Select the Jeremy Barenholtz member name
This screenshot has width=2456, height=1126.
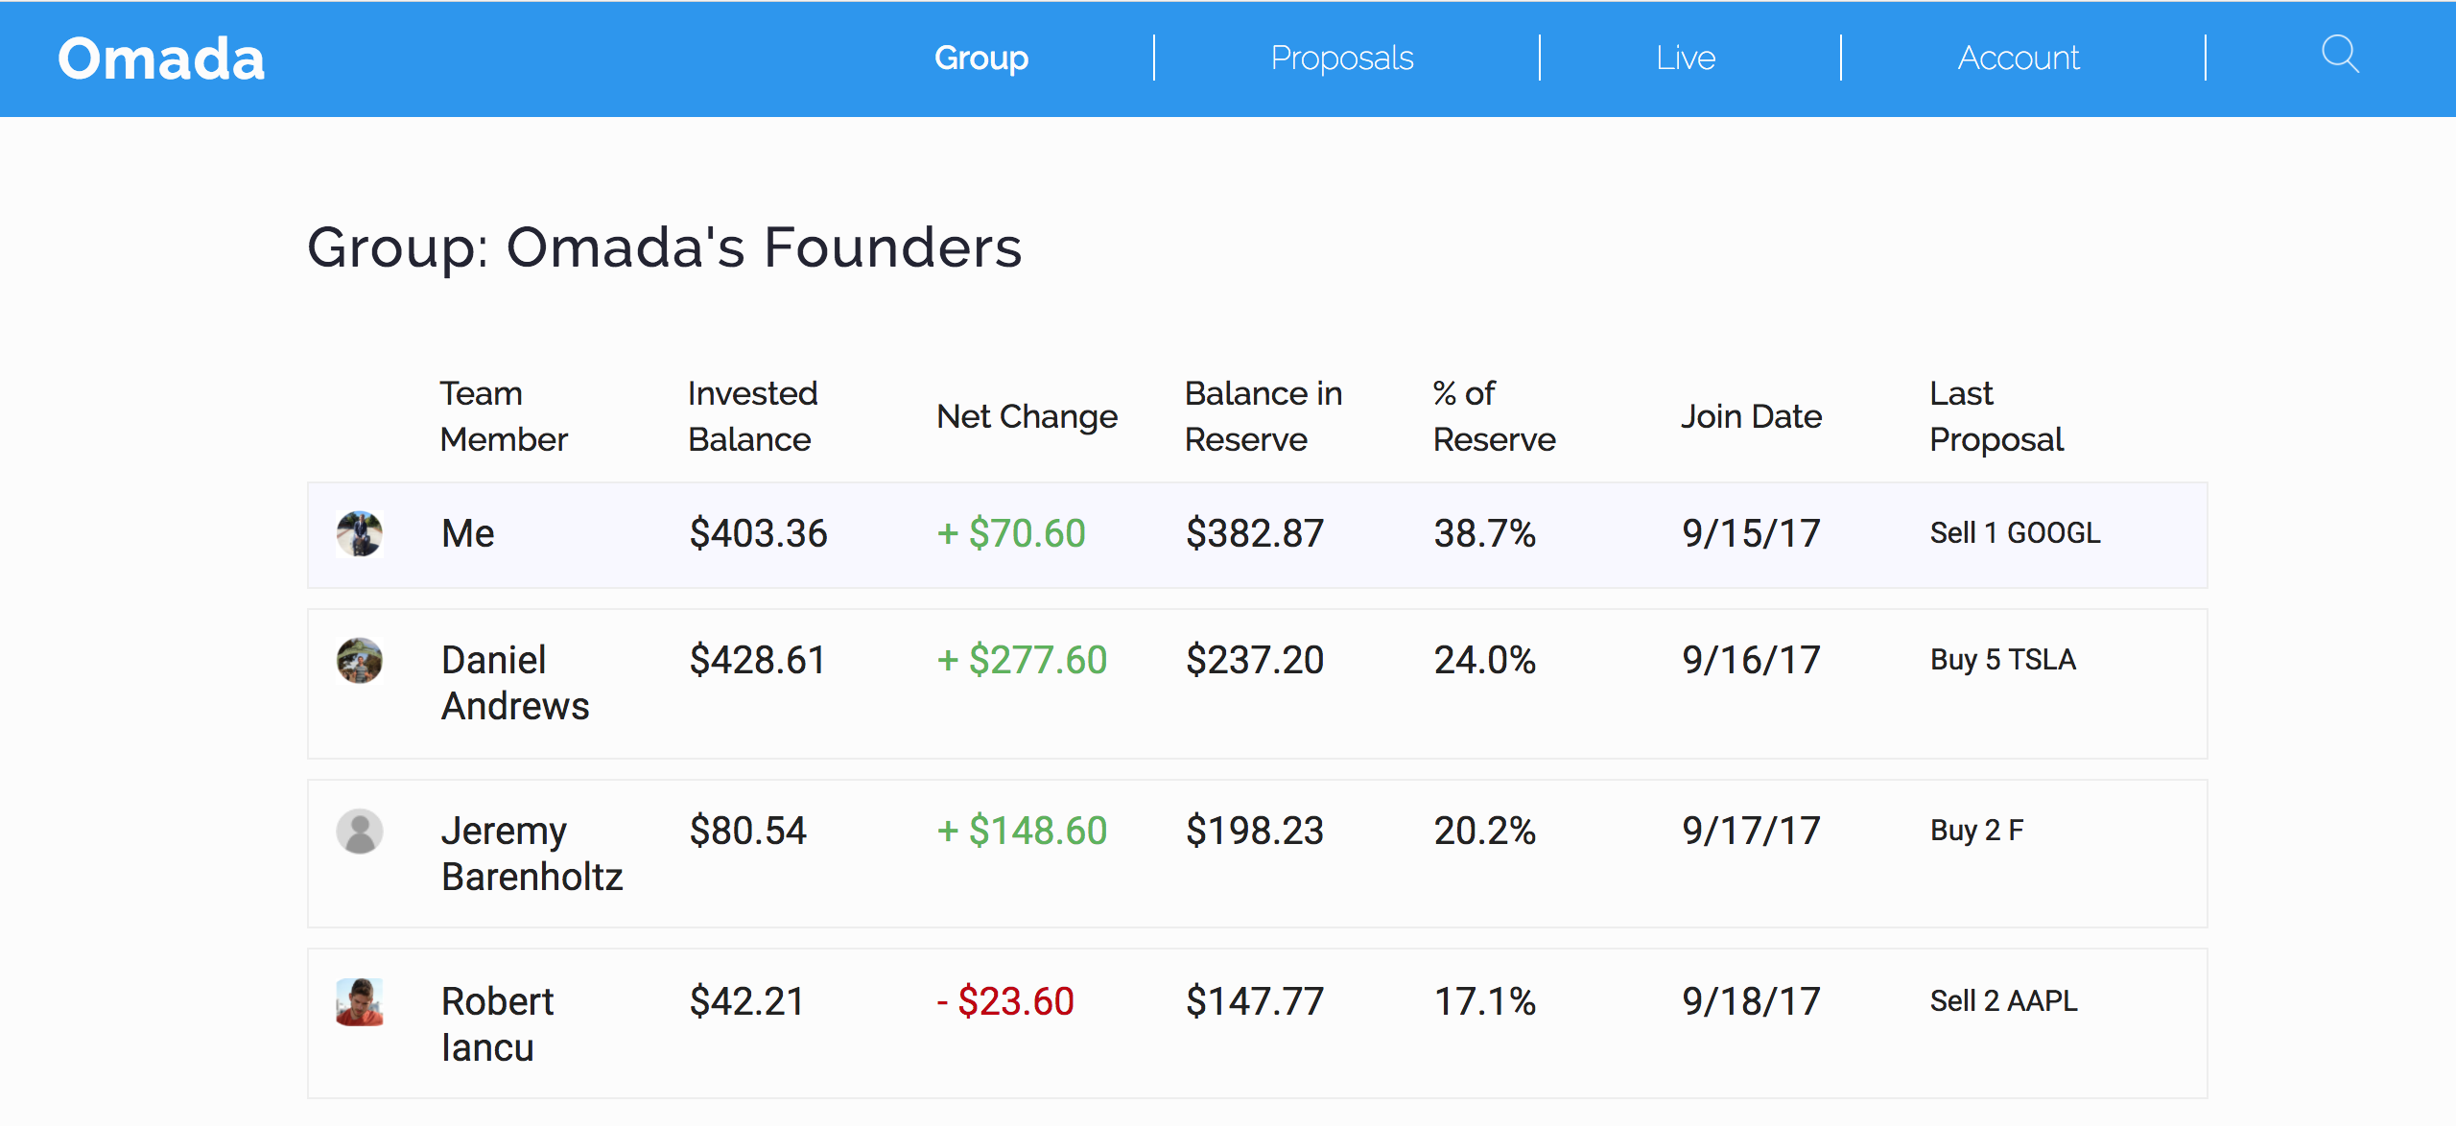[x=531, y=854]
